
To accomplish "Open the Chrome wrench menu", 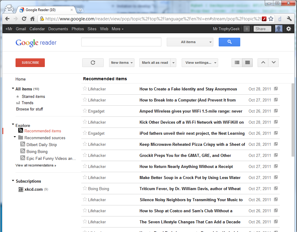I will pyautogui.click(x=289, y=19).
